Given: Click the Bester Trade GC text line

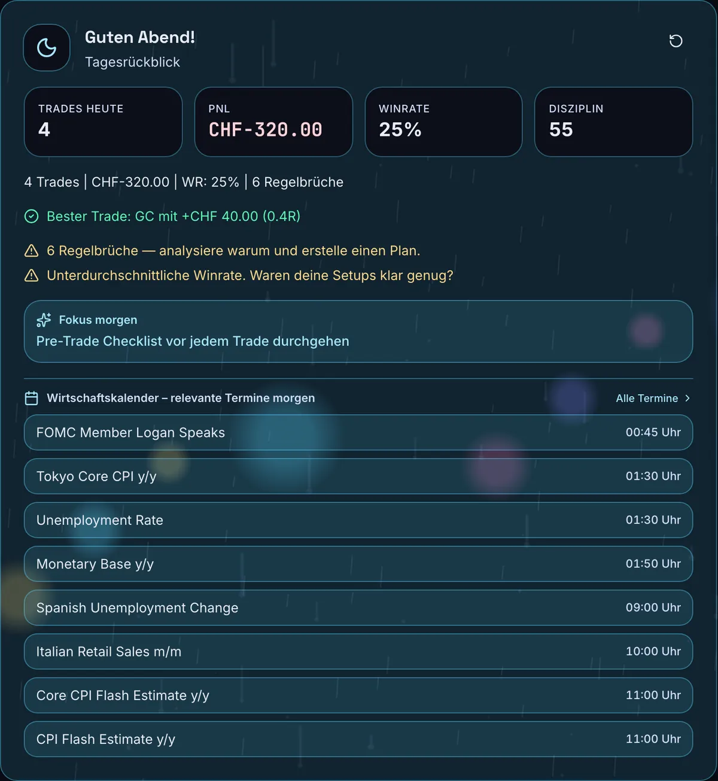Looking at the screenshot, I should [174, 216].
